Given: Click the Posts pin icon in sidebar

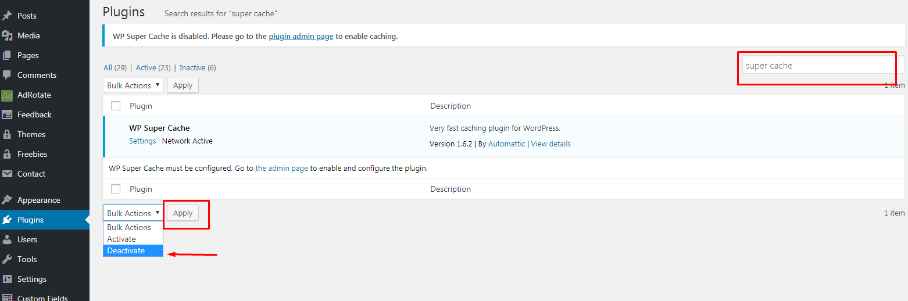Looking at the screenshot, I should click(x=7, y=16).
